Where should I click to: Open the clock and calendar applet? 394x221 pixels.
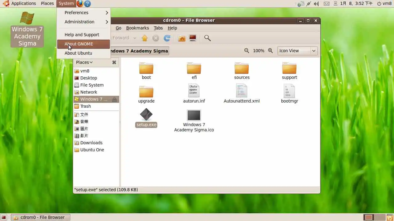tap(353, 4)
